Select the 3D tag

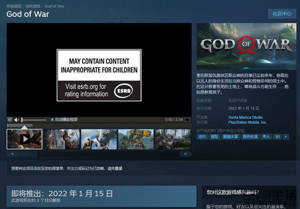point(277,137)
